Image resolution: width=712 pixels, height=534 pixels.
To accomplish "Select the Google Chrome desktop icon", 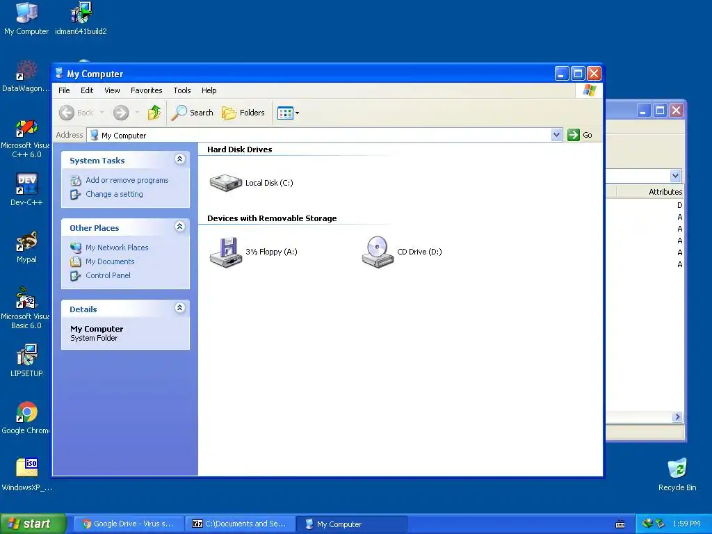I will pos(26,418).
